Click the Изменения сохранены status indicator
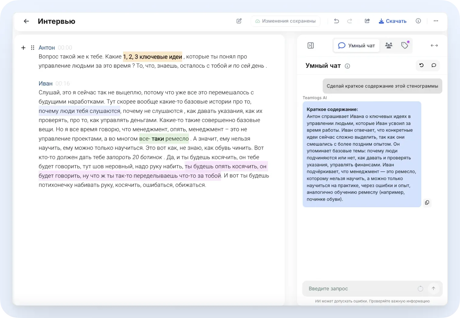 pos(286,21)
